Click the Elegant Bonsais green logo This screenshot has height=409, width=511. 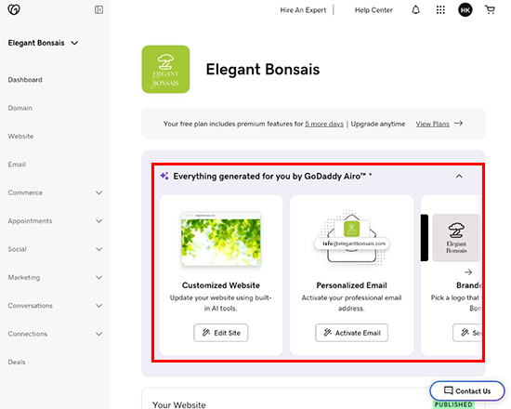[x=165, y=69]
